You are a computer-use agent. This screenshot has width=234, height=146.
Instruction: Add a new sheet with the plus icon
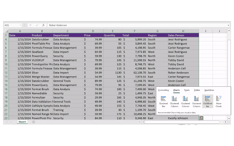click(x=34, y=122)
